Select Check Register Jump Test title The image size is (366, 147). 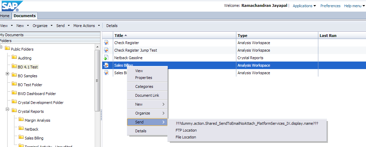pyautogui.click(x=135, y=50)
